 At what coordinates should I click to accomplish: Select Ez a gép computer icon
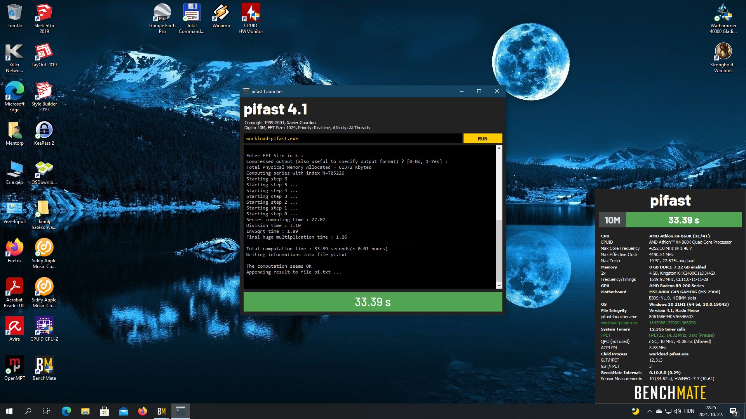[x=14, y=173]
